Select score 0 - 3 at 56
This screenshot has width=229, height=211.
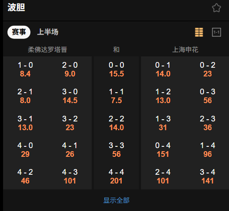[208, 96]
